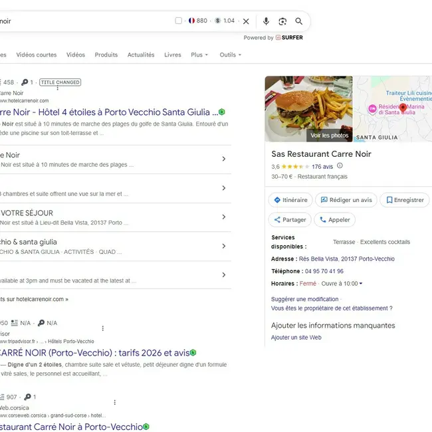
Task: Click word count icon beside N/A
Action: tap(15, 323)
